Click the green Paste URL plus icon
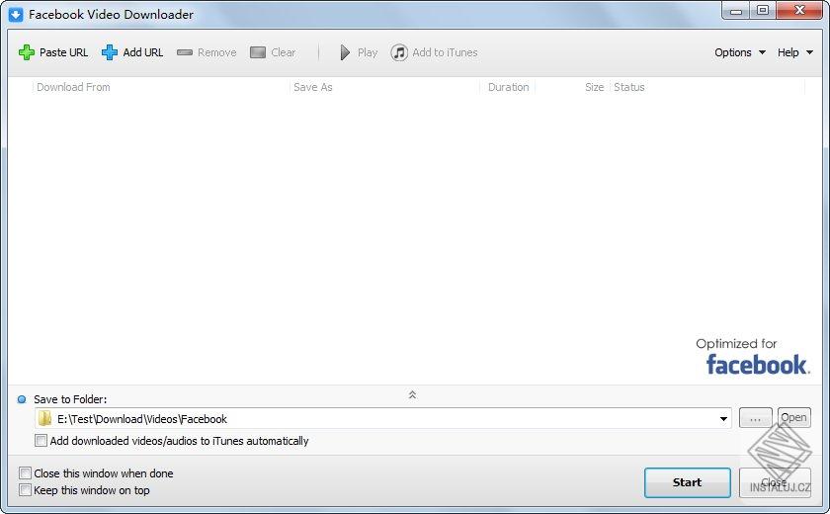830x514 pixels. click(x=27, y=52)
